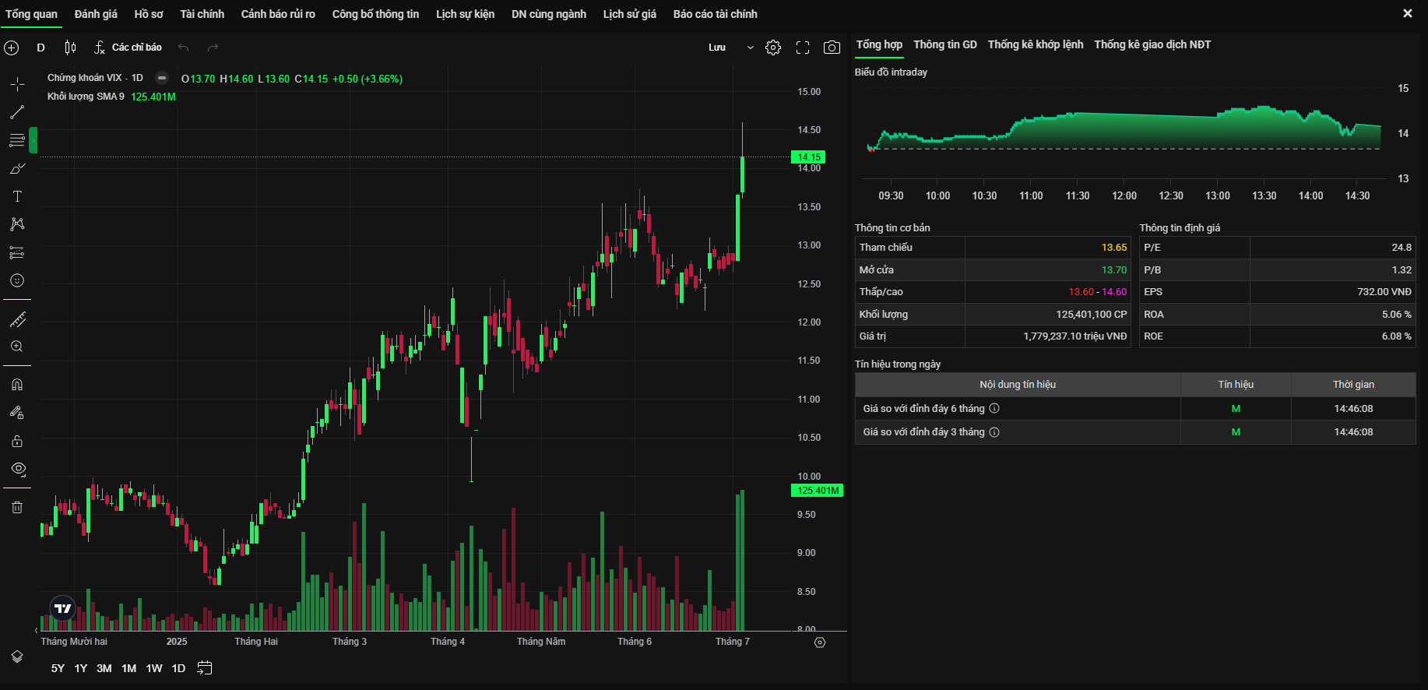Viewport: 1428px width, 690px height.
Task: Open chart settings gear
Action: click(x=773, y=48)
